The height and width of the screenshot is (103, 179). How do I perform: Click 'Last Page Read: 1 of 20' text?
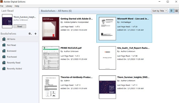[127, 27]
